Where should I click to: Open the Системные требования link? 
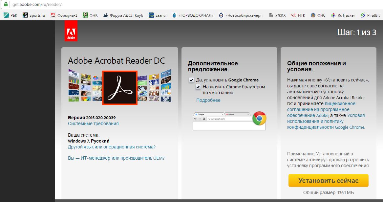(x=93, y=124)
